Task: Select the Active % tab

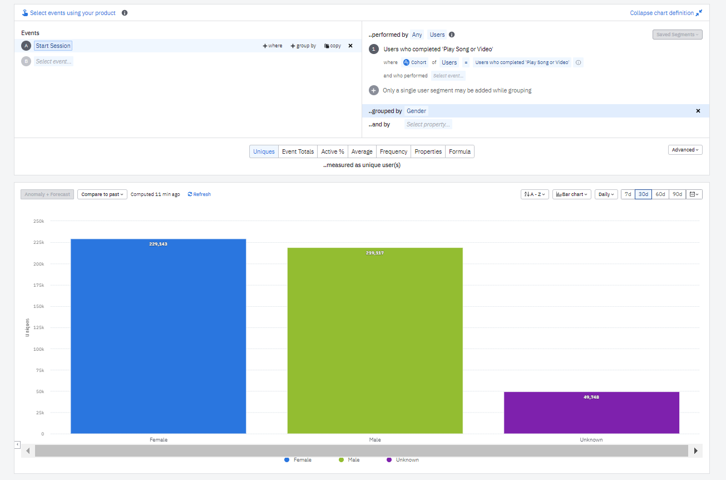Action: point(333,151)
